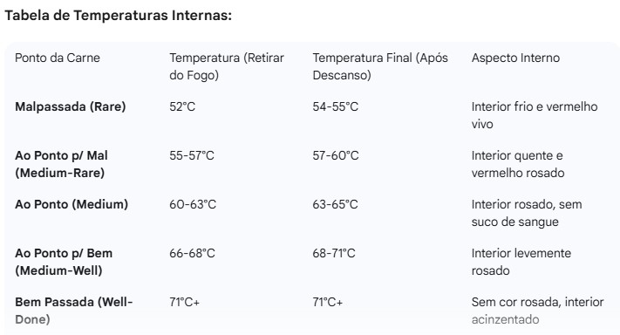Select the 'Ao Ponto p/ Bem (Medium-Well)' label

tap(64, 262)
